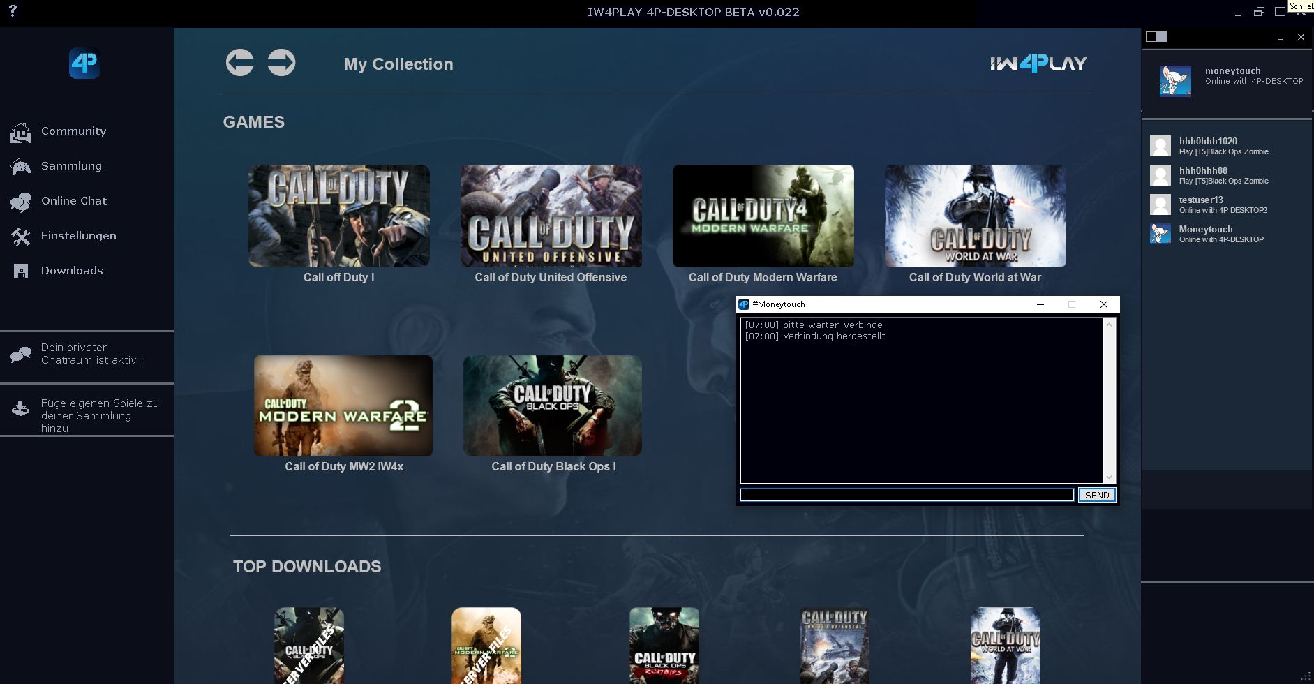Select hhh0hhh88 friend avatar
Image resolution: width=1314 pixels, height=684 pixels.
click(x=1160, y=175)
